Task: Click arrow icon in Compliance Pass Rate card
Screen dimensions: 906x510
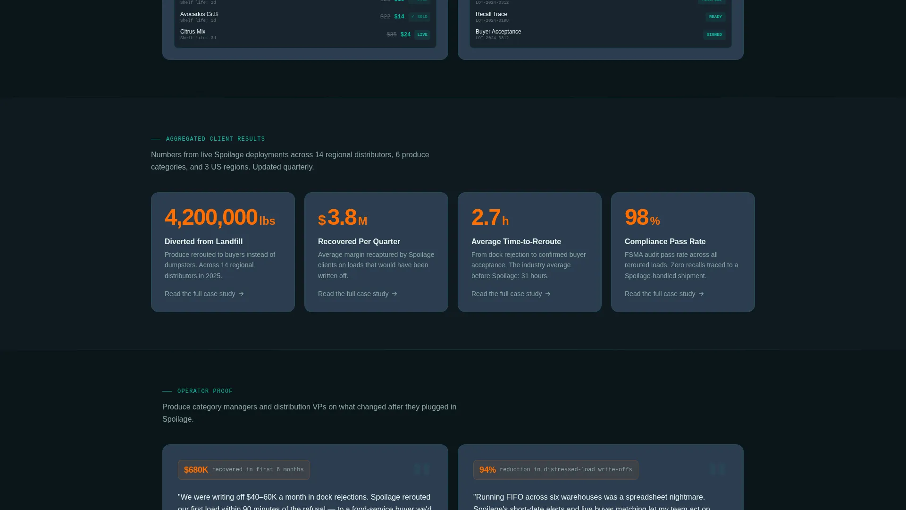Action: (701, 294)
